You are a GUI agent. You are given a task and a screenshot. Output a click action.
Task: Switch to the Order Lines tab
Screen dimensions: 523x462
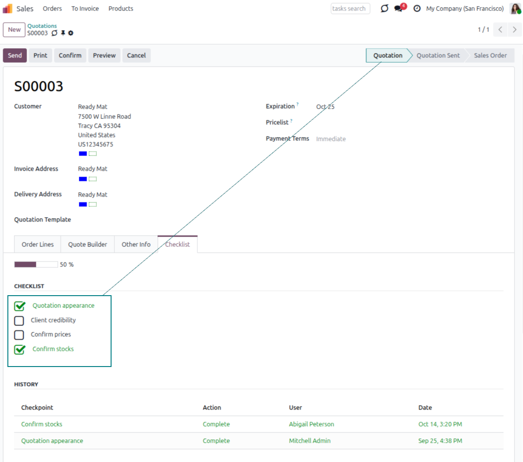[x=37, y=244]
